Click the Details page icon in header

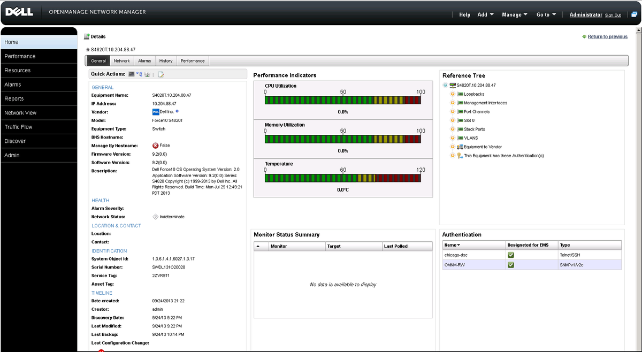coord(86,36)
